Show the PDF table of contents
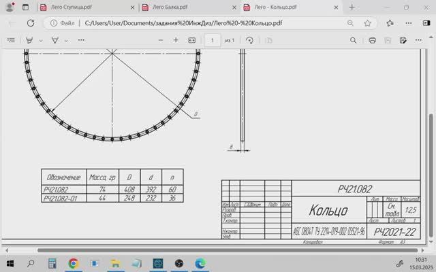This screenshot has height=272, width=436. tap(11, 40)
